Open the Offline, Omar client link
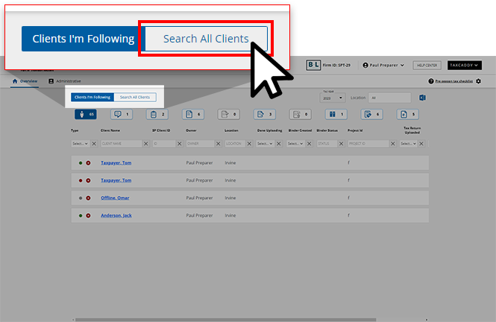Viewport: 496px width, 322px height. coord(116,198)
